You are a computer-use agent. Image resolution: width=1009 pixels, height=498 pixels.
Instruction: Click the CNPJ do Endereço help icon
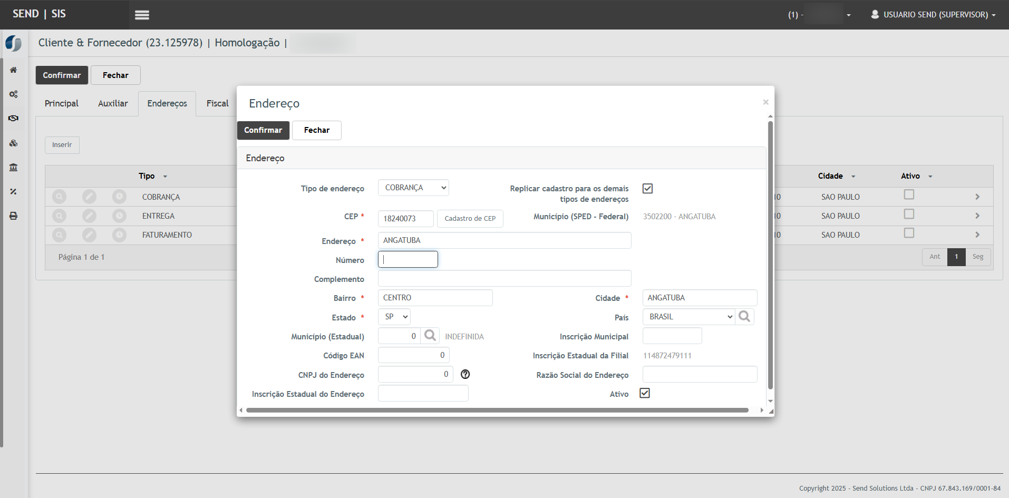coord(465,374)
